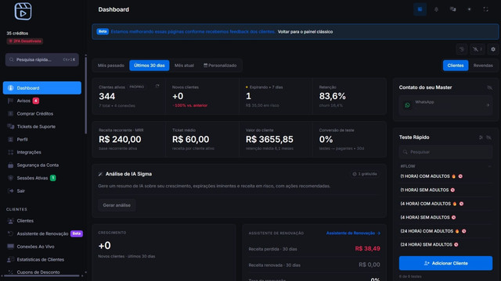Click the Segurança da Conta icon

[x=10, y=165]
